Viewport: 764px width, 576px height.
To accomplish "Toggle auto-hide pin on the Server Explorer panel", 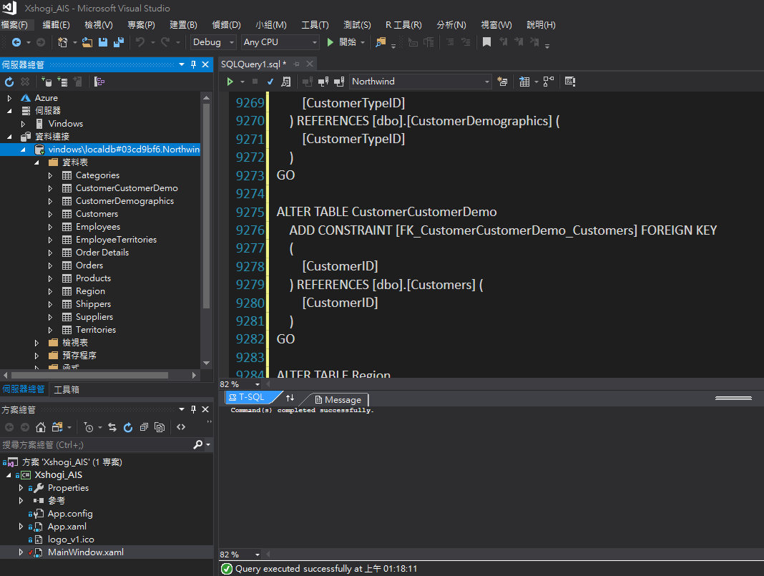I will [x=193, y=64].
